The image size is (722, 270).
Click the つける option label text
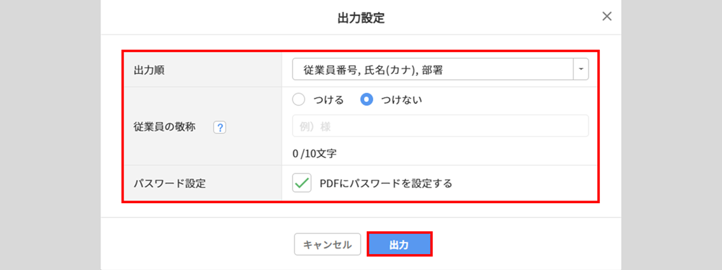329,100
